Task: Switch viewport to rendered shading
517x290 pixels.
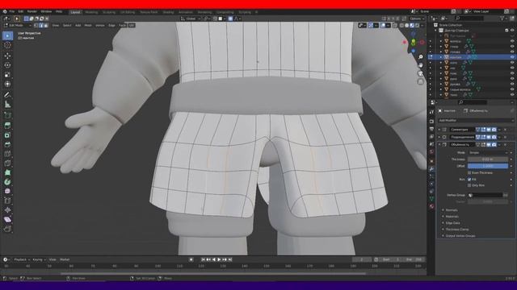Action: coord(417,25)
